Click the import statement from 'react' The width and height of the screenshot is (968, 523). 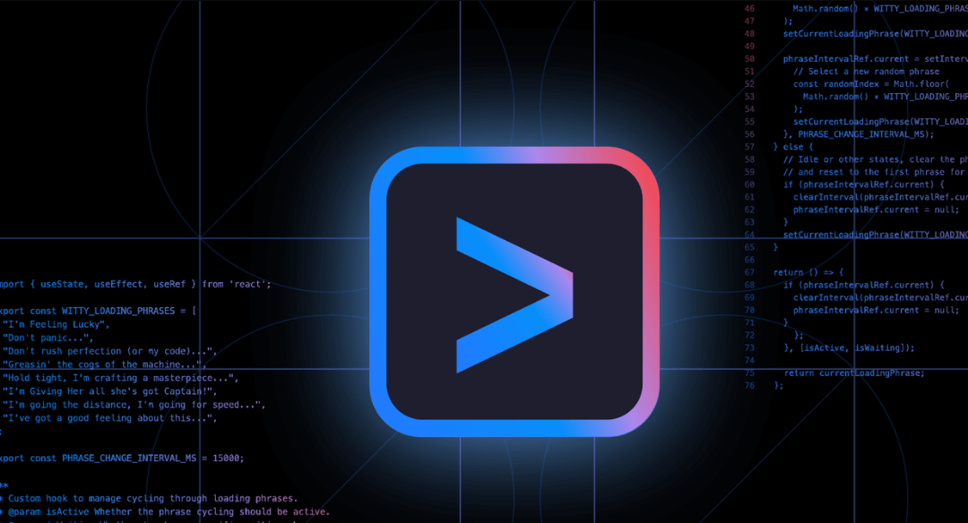(134, 284)
